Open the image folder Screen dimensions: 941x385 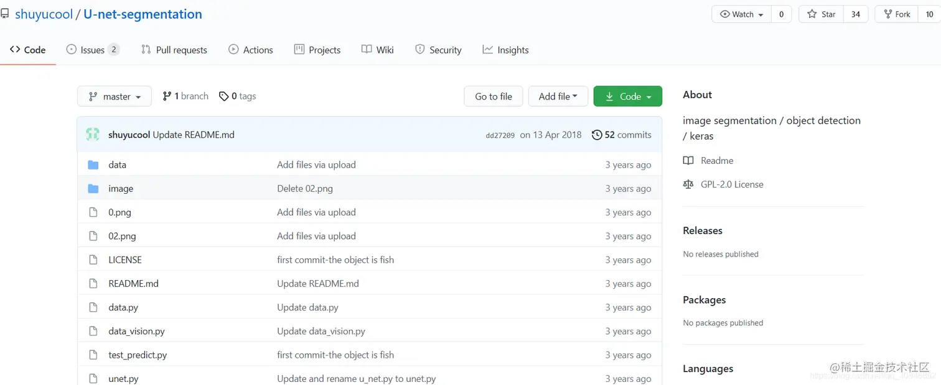[121, 188]
